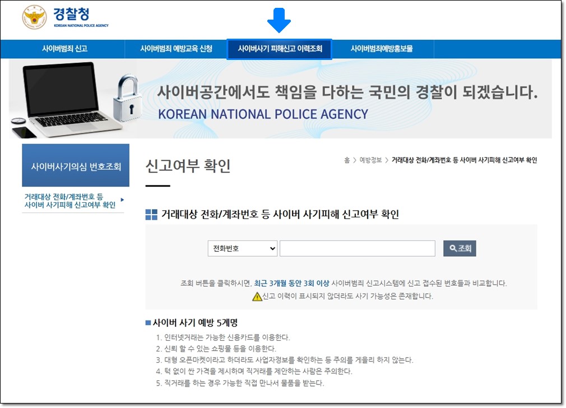The image size is (566, 408).
Task: Click the Korean National Police Agency emblem
Action: coord(34,17)
